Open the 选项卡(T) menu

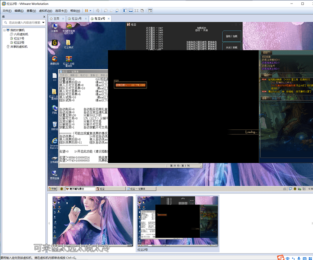click(x=61, y=11)
